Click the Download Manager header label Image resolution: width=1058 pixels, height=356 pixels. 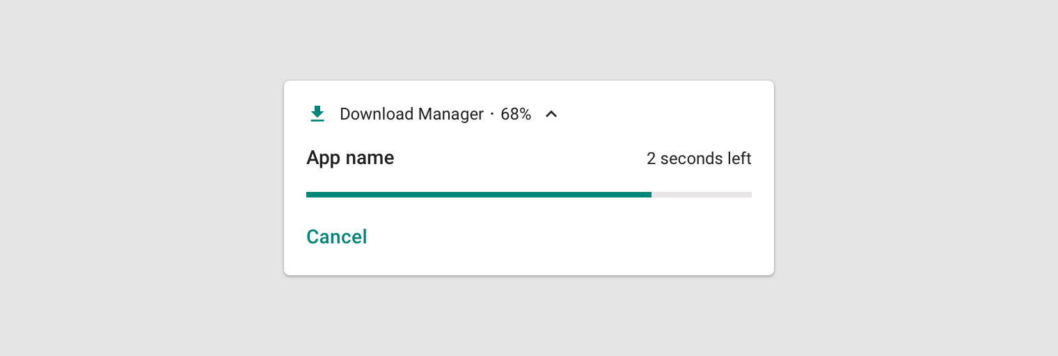[x=411, y=114]
